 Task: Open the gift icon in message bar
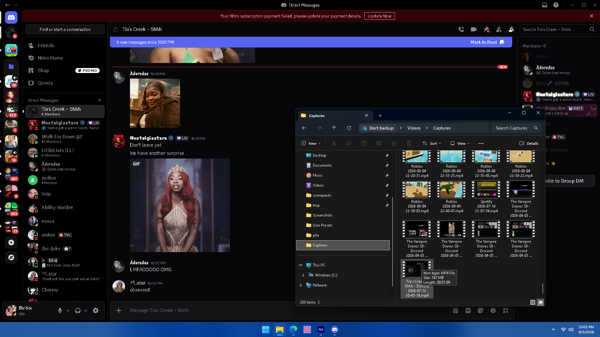click(456, 310)
